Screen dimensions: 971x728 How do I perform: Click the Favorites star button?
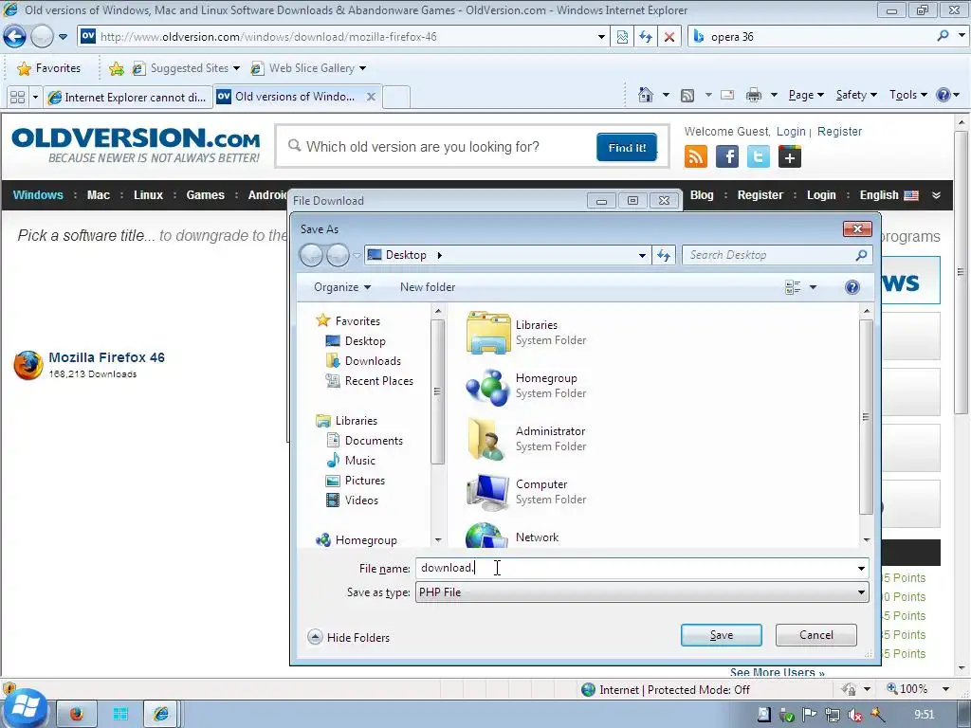49,68
